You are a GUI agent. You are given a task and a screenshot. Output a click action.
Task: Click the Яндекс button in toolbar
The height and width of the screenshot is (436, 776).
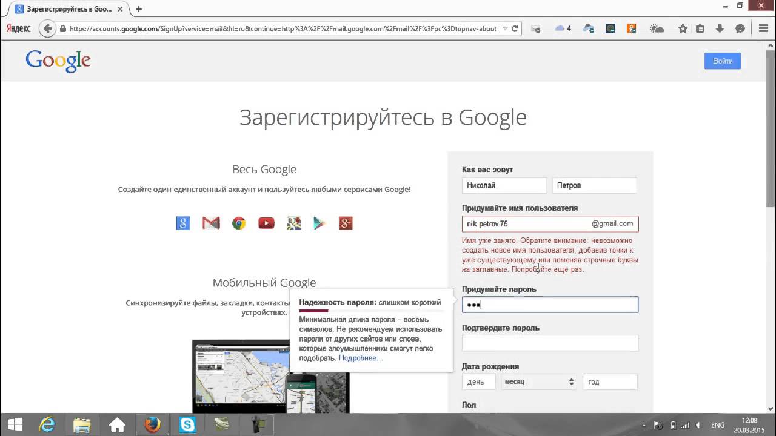click(19, 28)
